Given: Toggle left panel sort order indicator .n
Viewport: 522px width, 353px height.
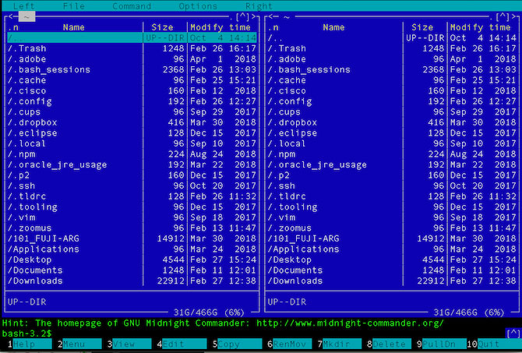Looking at the screenshot, I should tap(13, 27).
